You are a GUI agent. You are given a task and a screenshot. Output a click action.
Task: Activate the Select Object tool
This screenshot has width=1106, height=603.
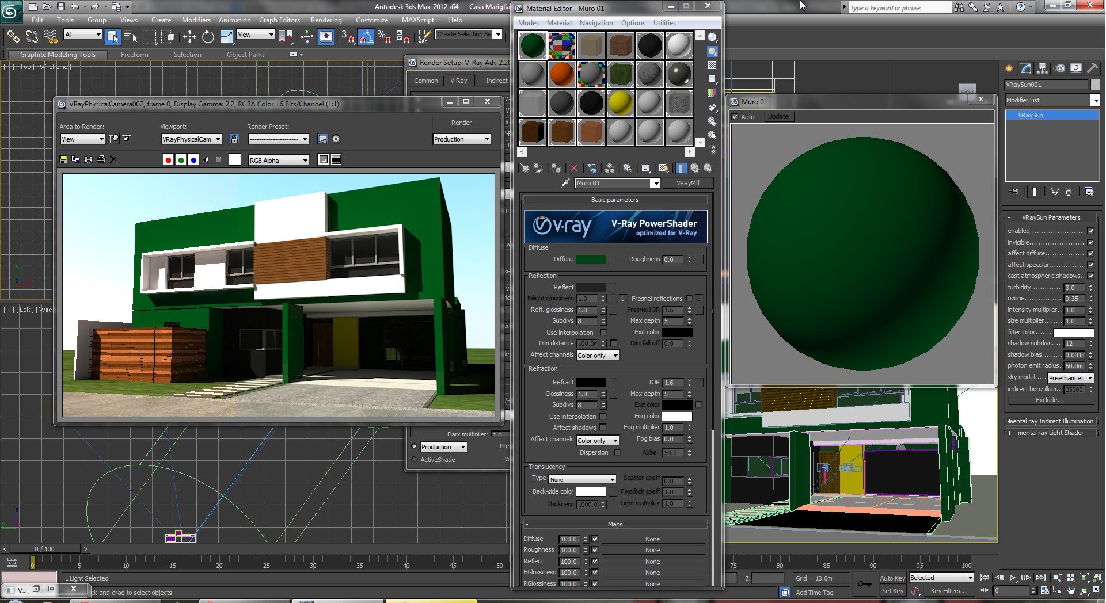coord(112,37)
